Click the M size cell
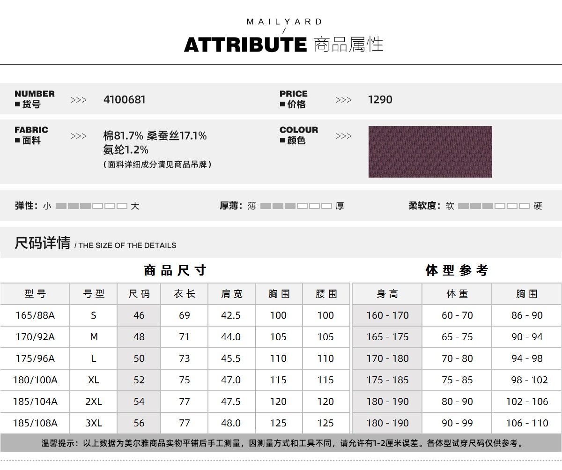 point(94,337)
